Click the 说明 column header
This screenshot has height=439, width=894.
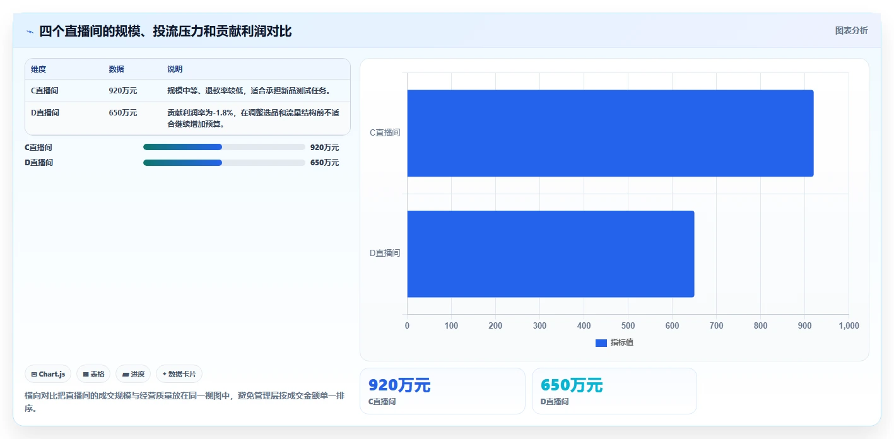coord(175,69)
